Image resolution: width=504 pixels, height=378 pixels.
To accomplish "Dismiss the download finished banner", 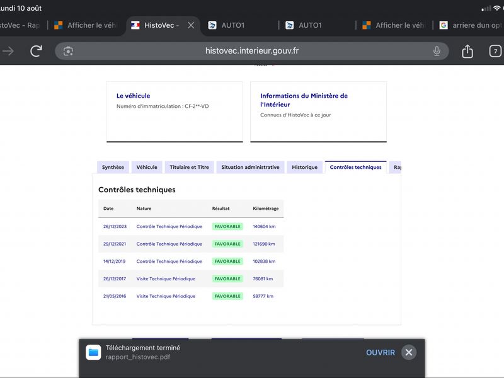I will [x=408, y=352].
